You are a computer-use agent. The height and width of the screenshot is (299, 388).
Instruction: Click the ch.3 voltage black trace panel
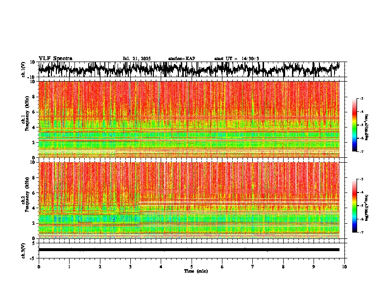pyautogui.click(x=192, y=251)
